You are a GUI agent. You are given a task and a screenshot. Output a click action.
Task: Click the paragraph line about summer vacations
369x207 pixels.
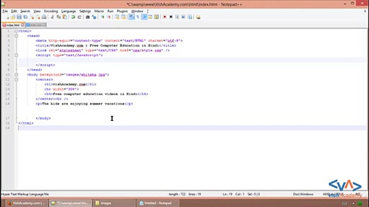click(x=84, y=103)
